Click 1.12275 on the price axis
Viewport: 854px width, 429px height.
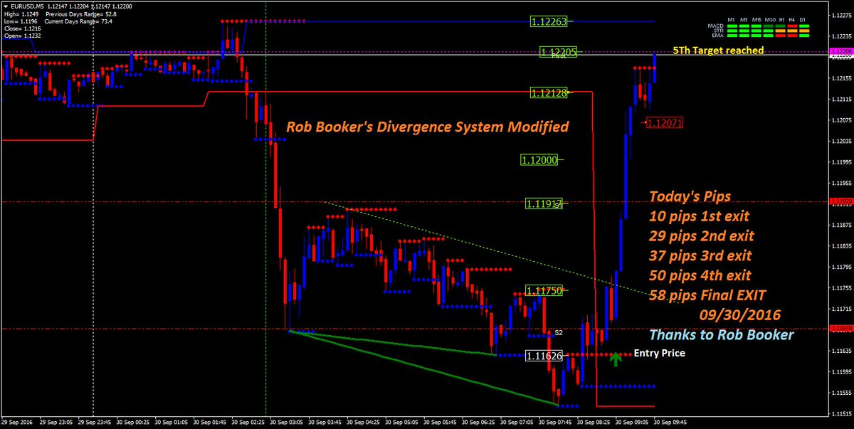click(x=841, y=15)
